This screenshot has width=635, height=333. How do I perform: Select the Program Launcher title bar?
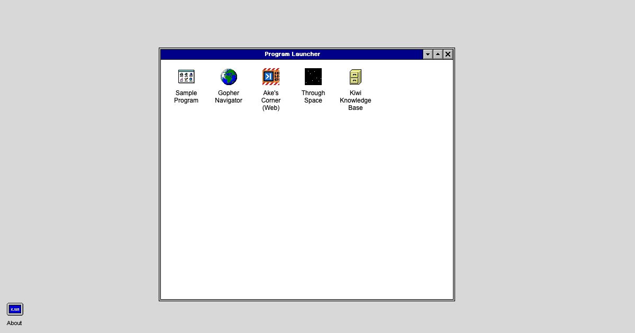point(293,54)
